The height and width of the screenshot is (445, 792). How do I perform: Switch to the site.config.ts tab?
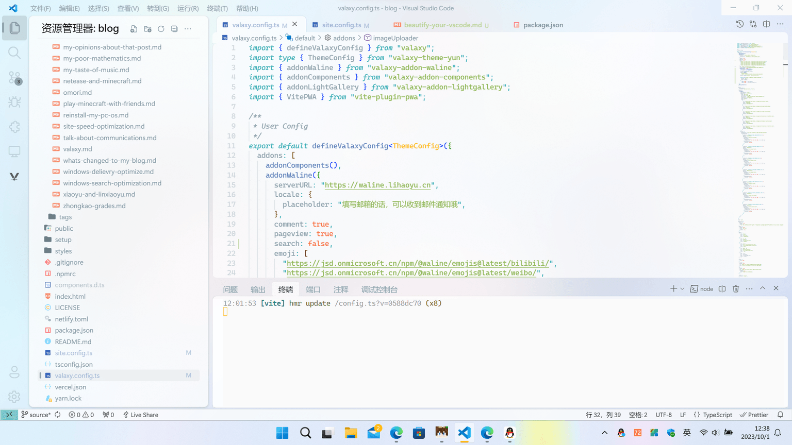click(x=341, y=25)
